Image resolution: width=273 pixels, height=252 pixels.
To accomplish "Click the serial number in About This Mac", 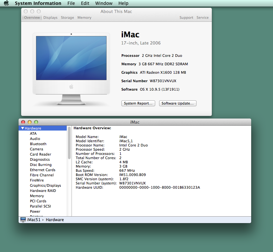I will (163, 81).
